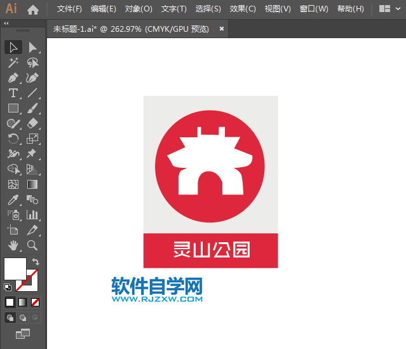Screen dimensions: 406x349
Task: Reset to default fill and stroke
Action: [8, 287]
